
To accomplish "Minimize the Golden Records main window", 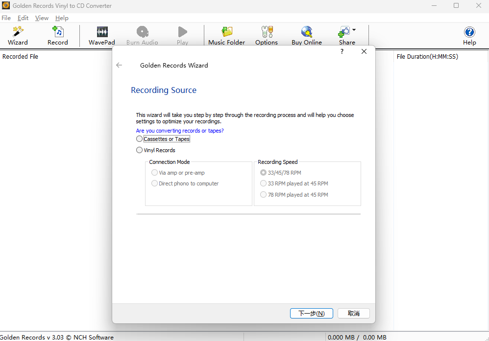I will pyautogui.click(x=434, y=5).
